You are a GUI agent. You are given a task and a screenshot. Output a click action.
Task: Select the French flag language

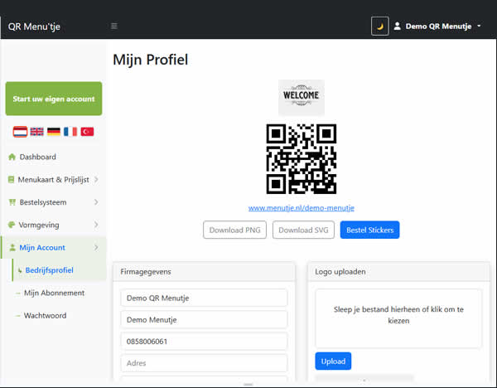click(x=70, y=132)
